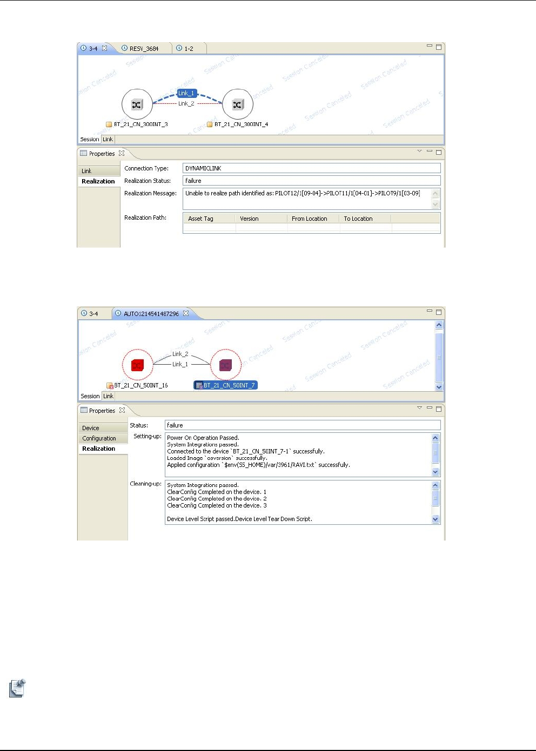Image resolution: width=536 pixels, height=751 pixels.
Task: Select the purple BT_21_CN_50INT_7 device node
Action: [226, 365]
